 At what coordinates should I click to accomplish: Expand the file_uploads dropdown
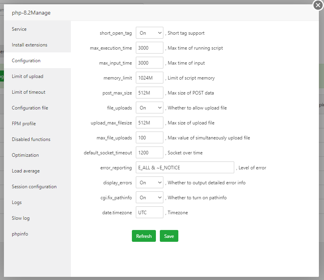[149, 108]
